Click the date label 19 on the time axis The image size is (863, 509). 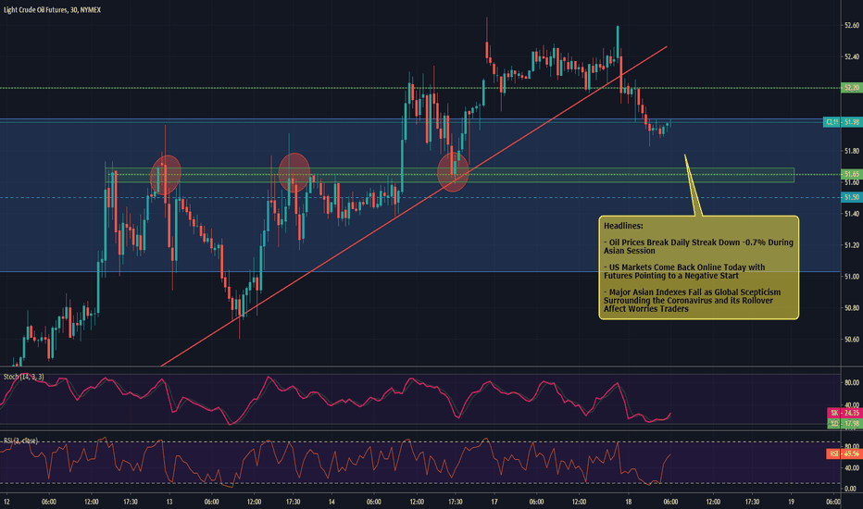point(791,502)
